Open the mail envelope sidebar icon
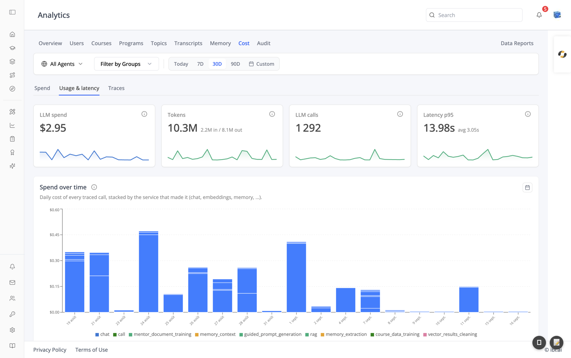Viewport: 571px width, 358px height. (x=12, y=283)
